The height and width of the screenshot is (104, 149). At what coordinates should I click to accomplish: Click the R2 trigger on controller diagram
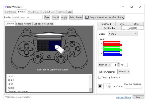coord(72,30)
